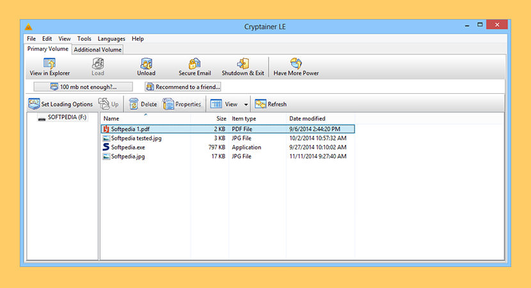
Task: Click the image icon of Softpedia tested.jpg
Action: coord(106,139)
